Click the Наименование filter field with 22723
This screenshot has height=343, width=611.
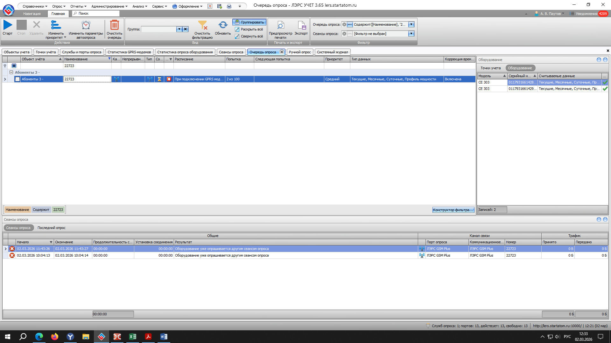(87, 66)
